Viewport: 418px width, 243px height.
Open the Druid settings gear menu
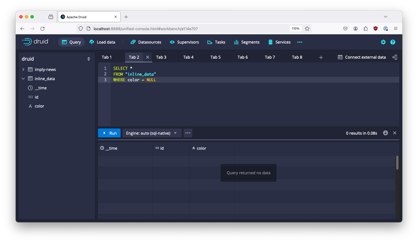click(383, 42)
